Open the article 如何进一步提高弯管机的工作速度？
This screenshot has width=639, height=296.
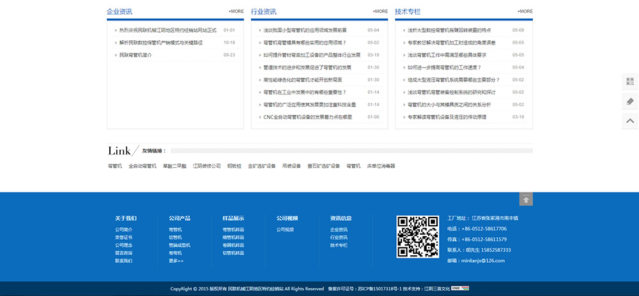[444, 68]
